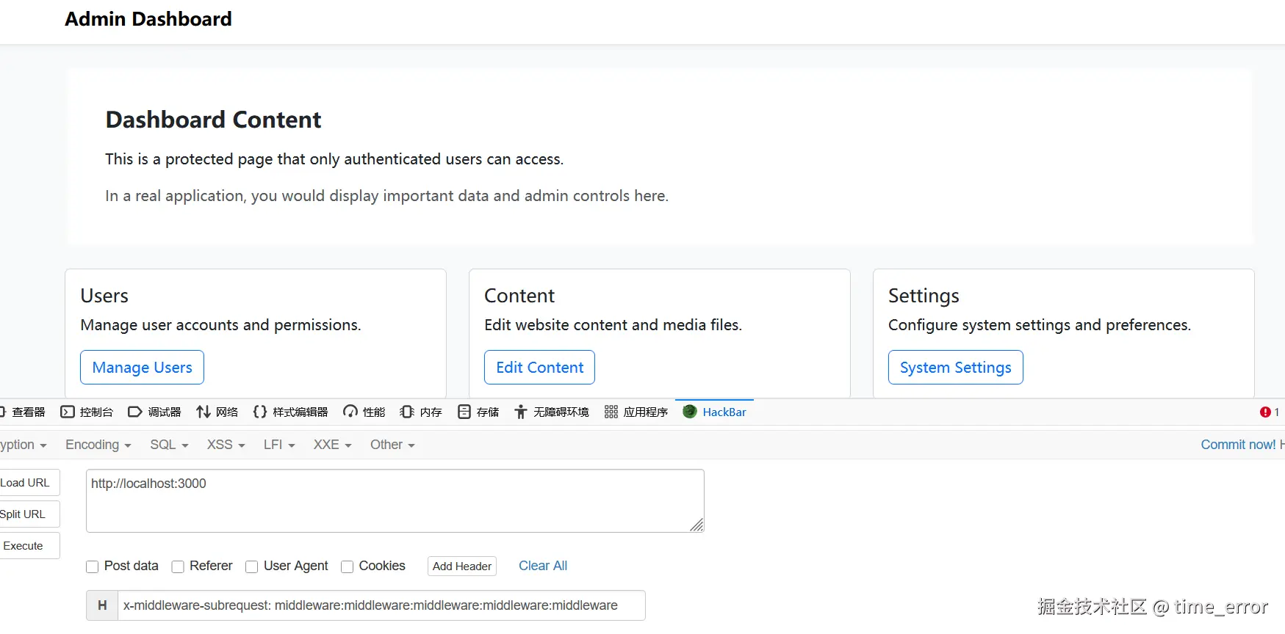Click the Style Editor (样式编辑器) braces icon
1285x634 pixels.
pyautogui.click(x=259, y=412)
